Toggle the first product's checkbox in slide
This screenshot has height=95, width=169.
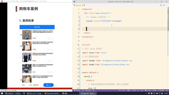(21, 35)
